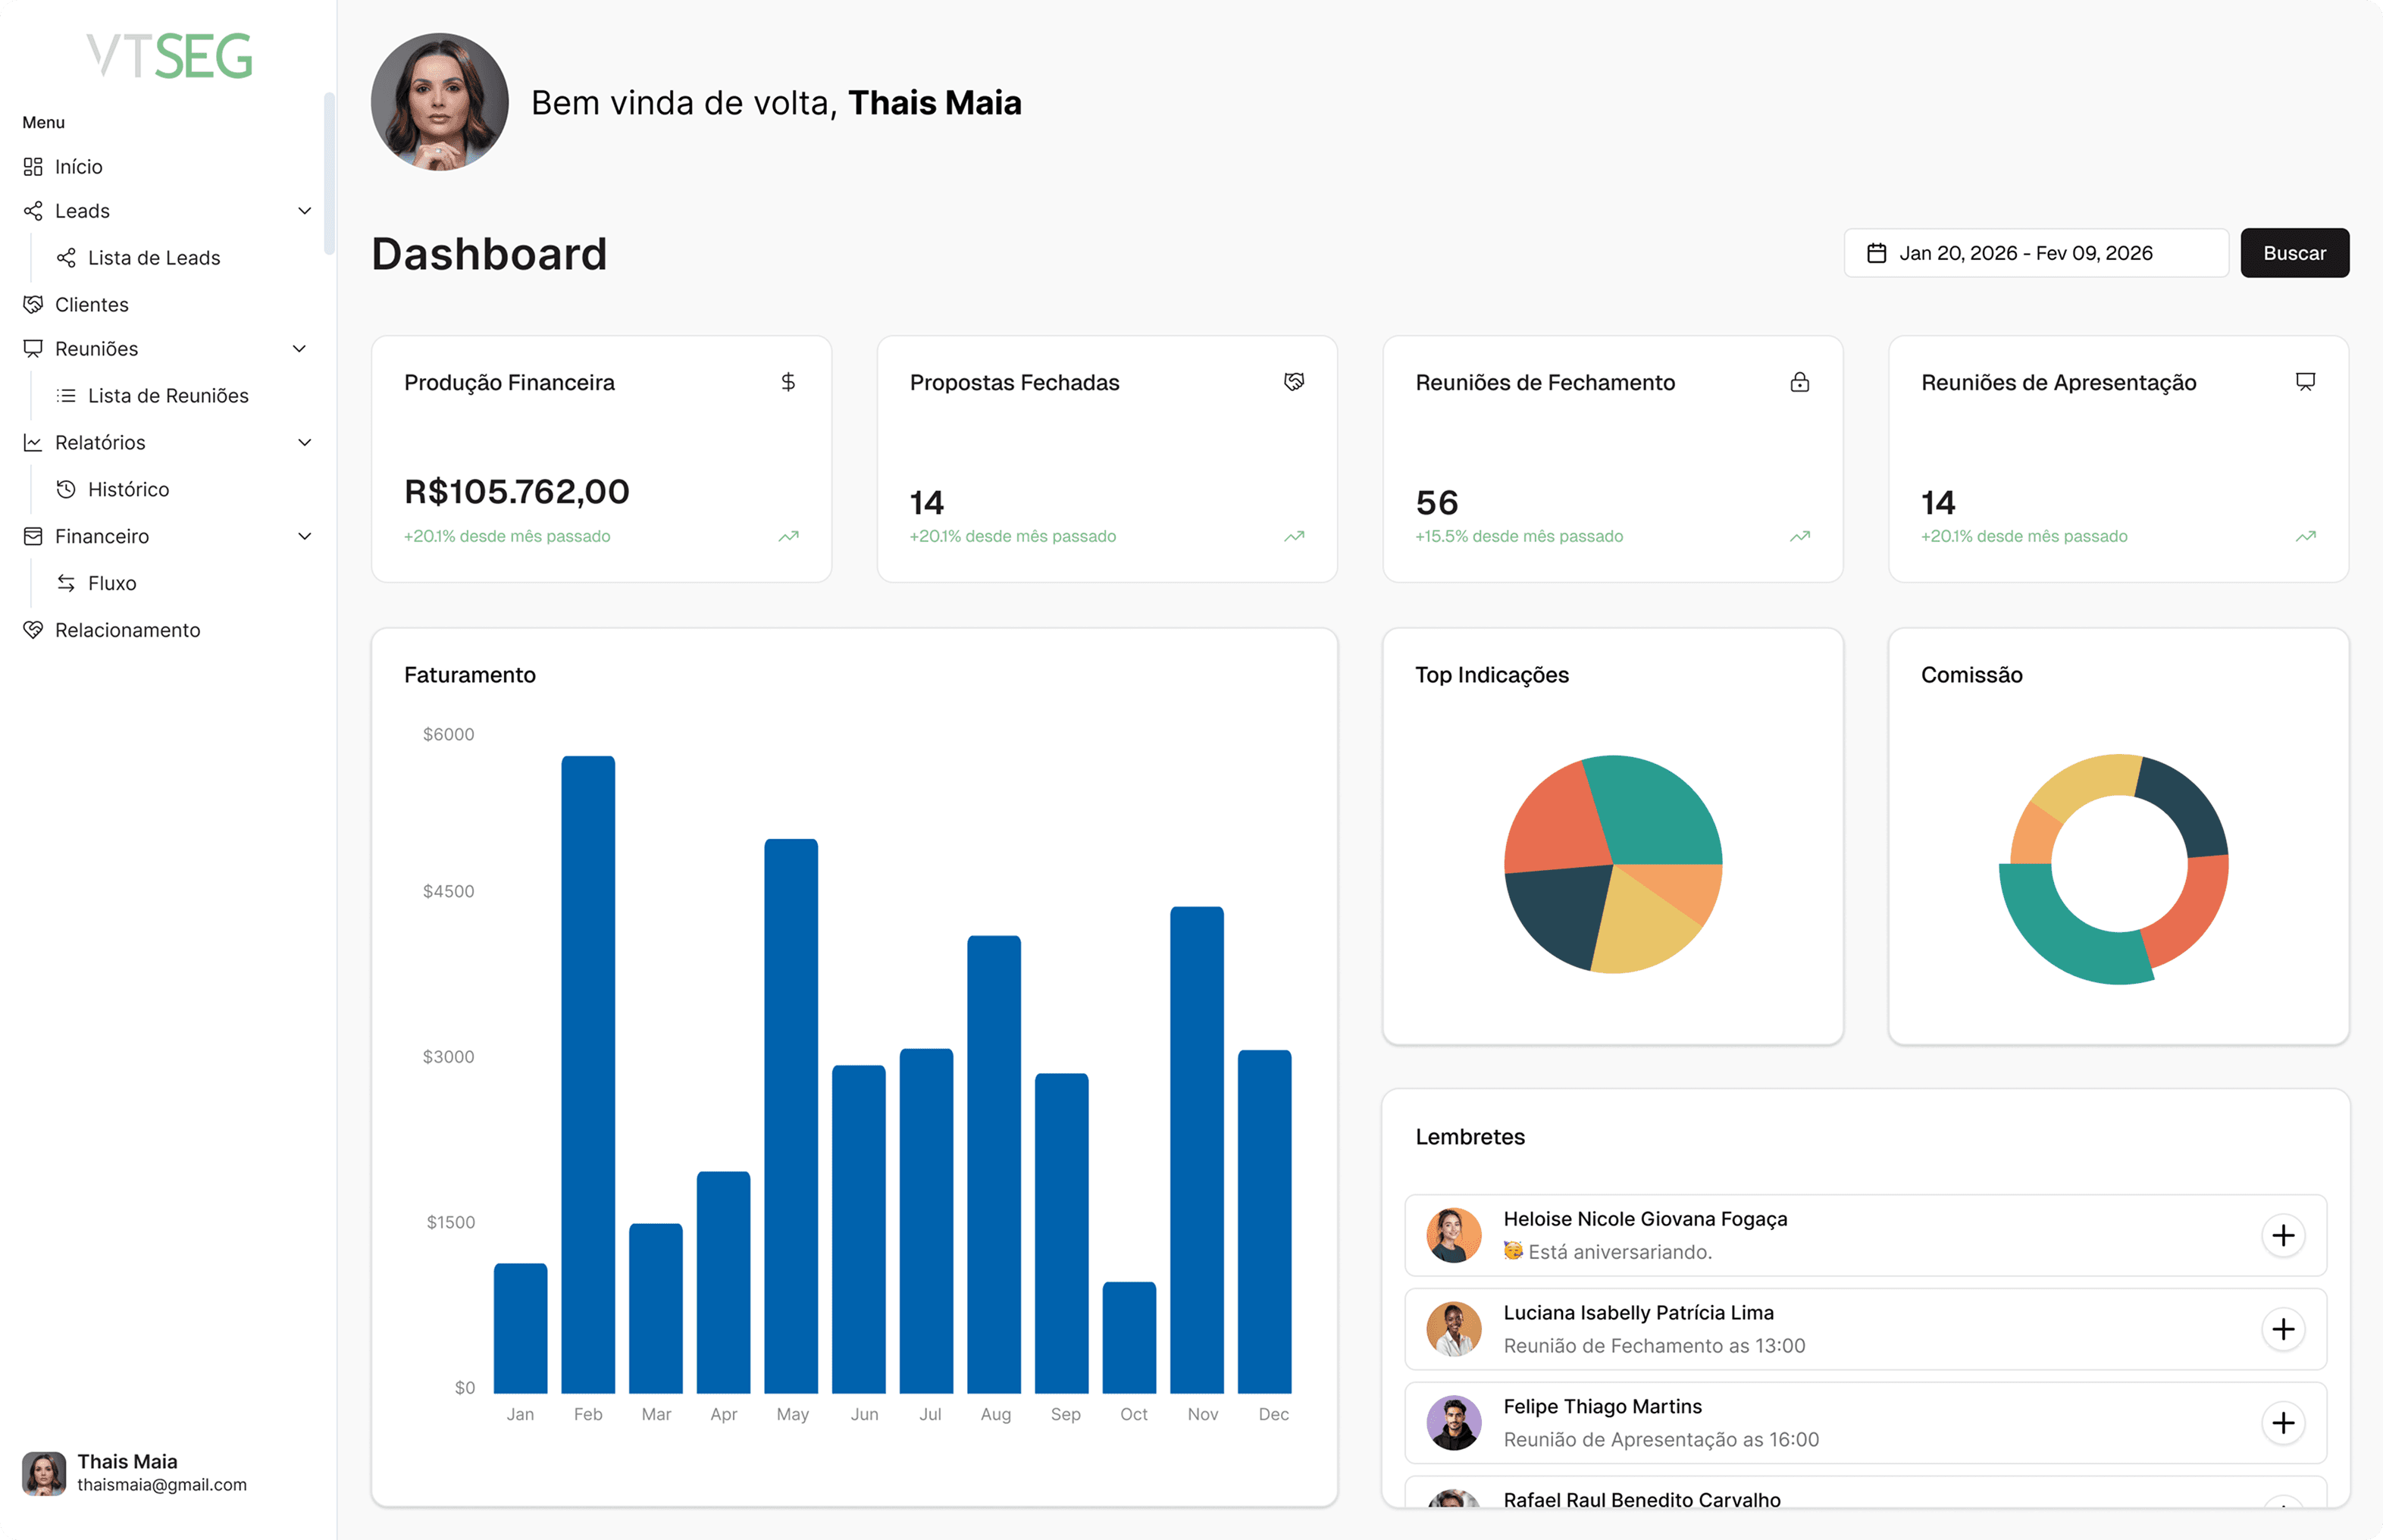Open Lista de Leads menu item
Screen dimensions: 2383x1540
click(x=154, y=258)
